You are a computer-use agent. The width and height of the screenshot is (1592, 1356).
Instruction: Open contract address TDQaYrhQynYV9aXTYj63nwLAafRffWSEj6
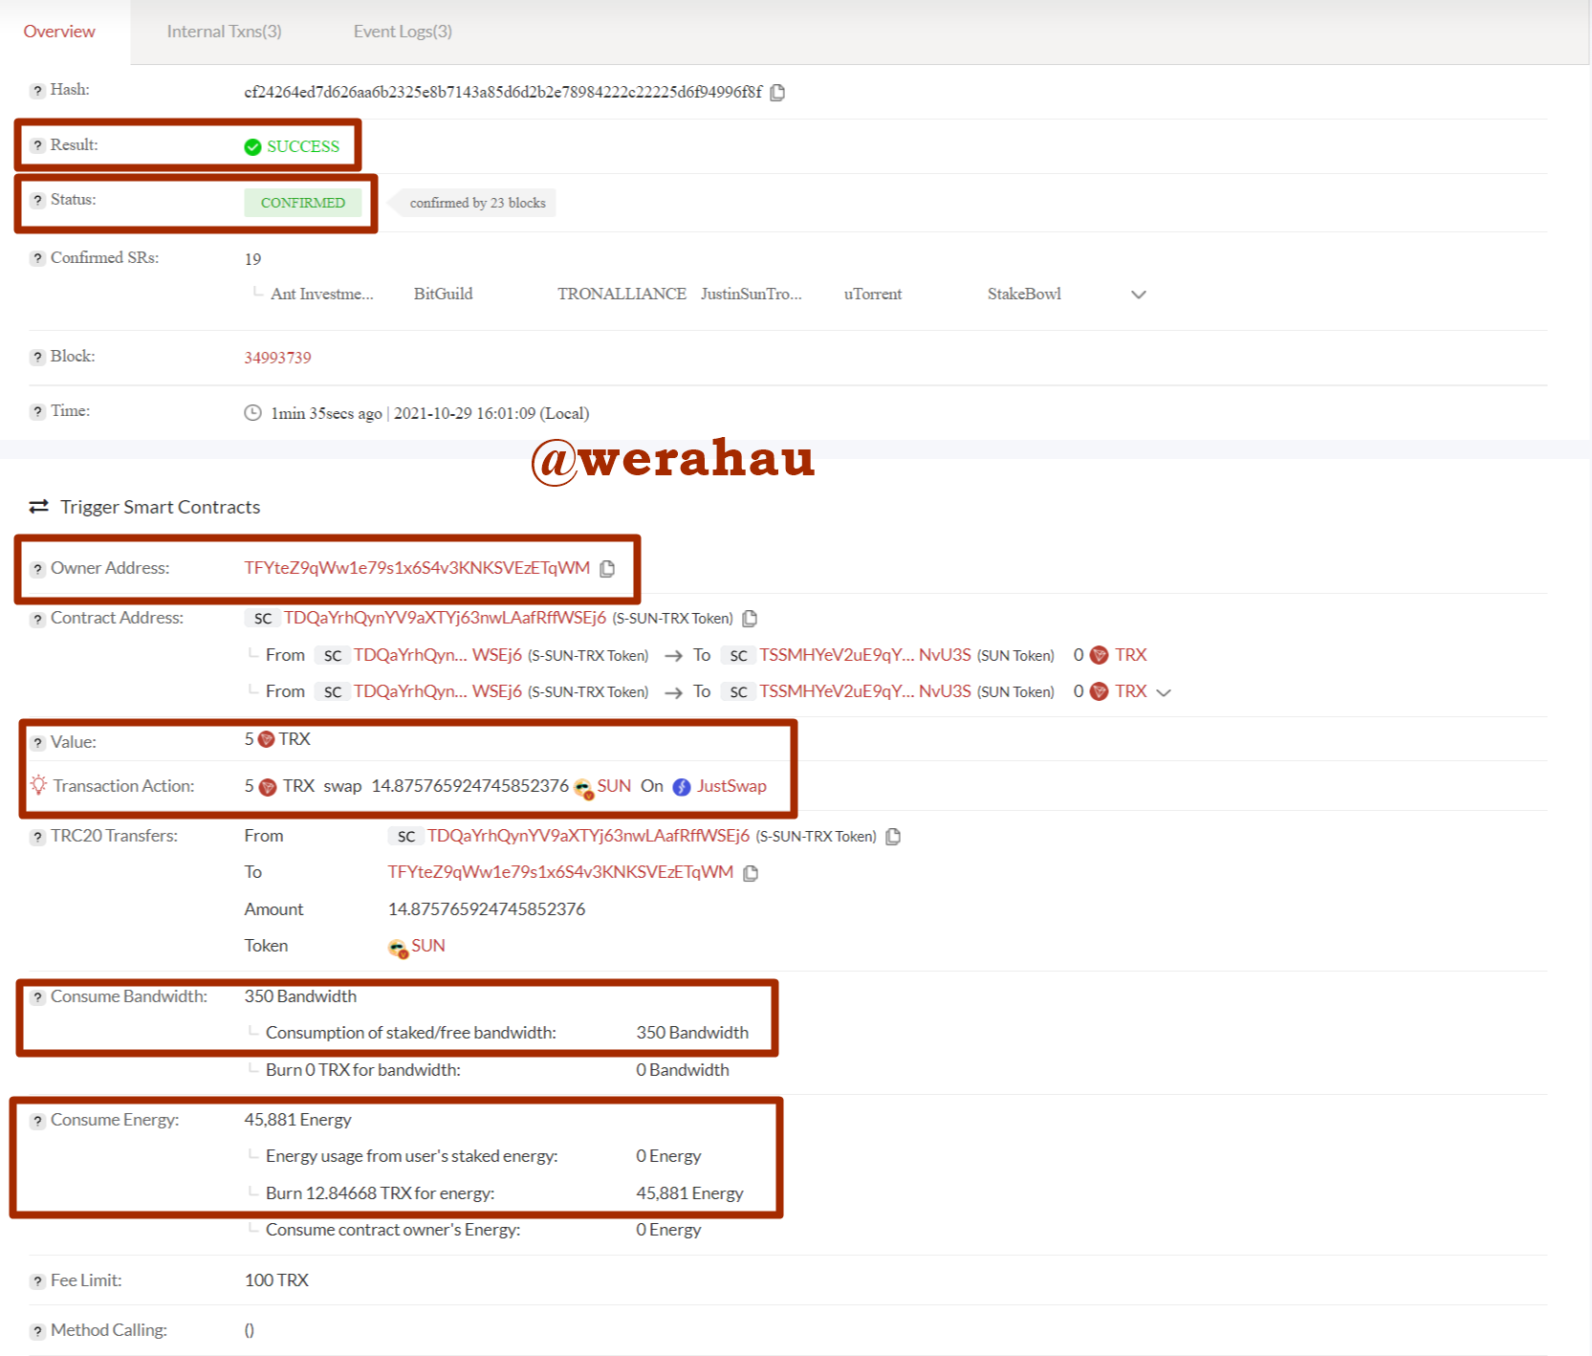(x=445, y=618)
